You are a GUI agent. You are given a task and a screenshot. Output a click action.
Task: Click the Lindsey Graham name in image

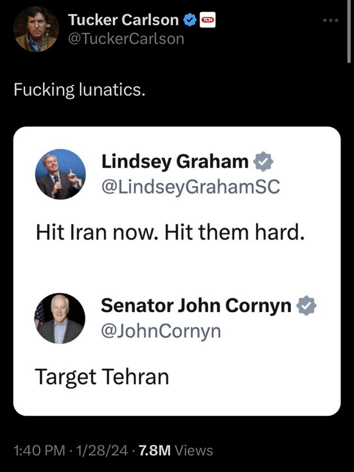[x=175, y=161]
